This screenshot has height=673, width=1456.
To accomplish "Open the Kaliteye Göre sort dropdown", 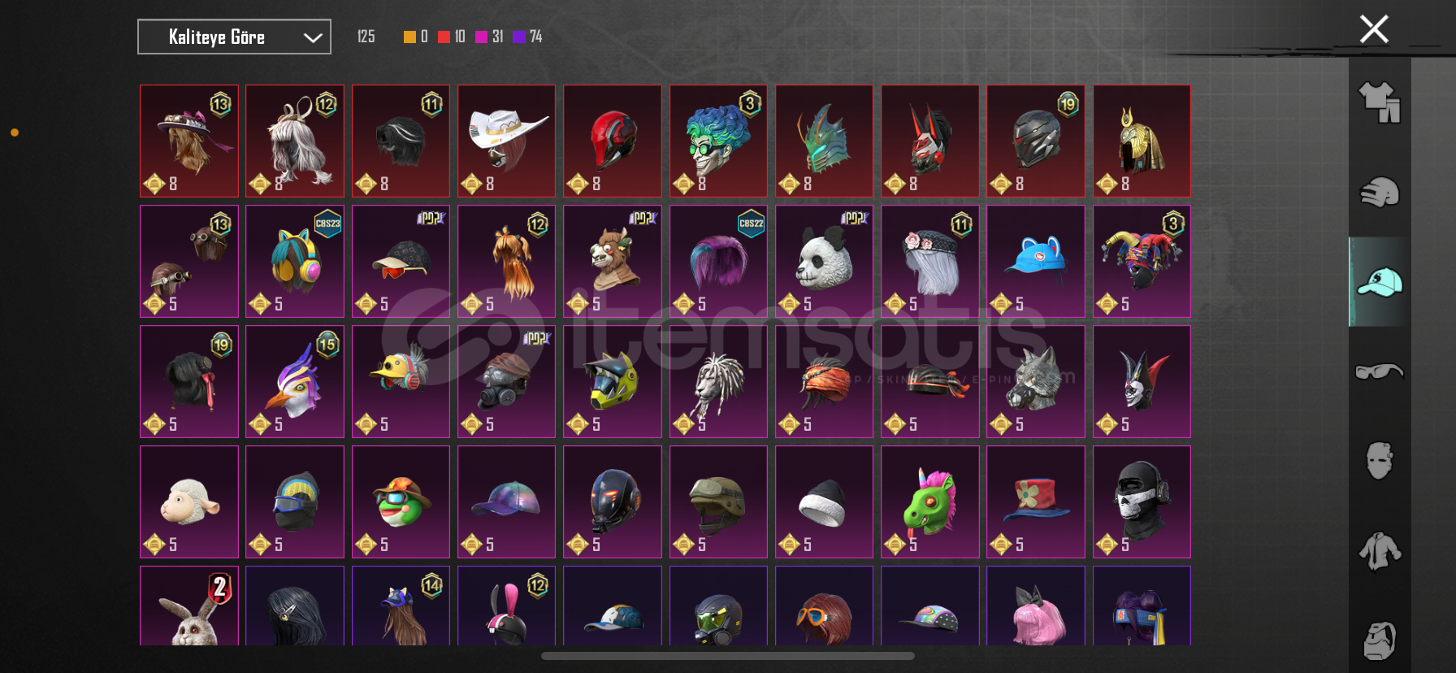I will pos(234,37).
